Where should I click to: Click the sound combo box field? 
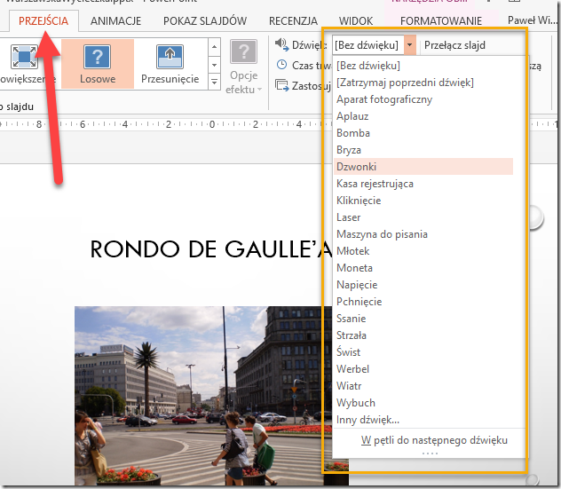click(x=368, y=45)
